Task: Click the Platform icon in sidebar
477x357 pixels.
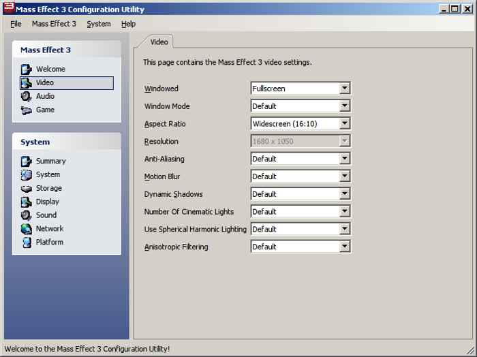Action: coord(27,243)
